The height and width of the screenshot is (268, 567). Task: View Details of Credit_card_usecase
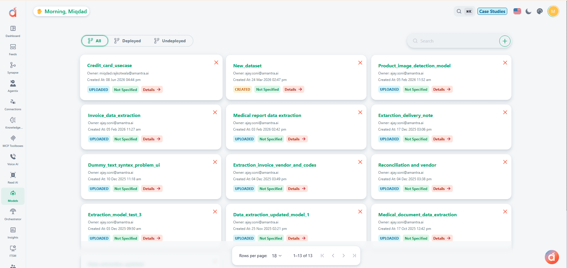pos(152,90)
